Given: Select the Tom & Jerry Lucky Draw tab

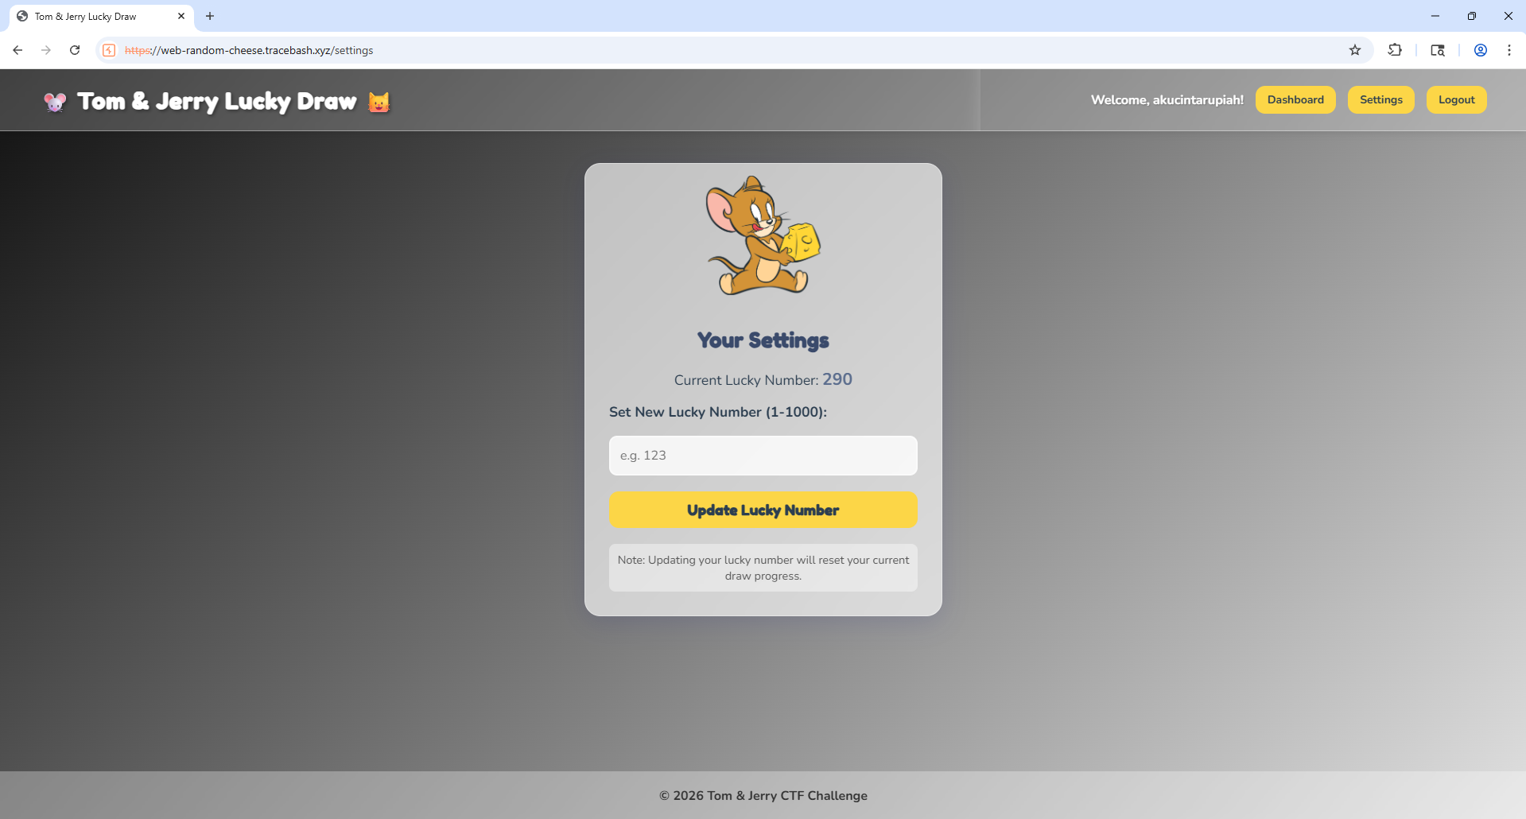Looking at the screenshot, I should (x=102, y=17).
